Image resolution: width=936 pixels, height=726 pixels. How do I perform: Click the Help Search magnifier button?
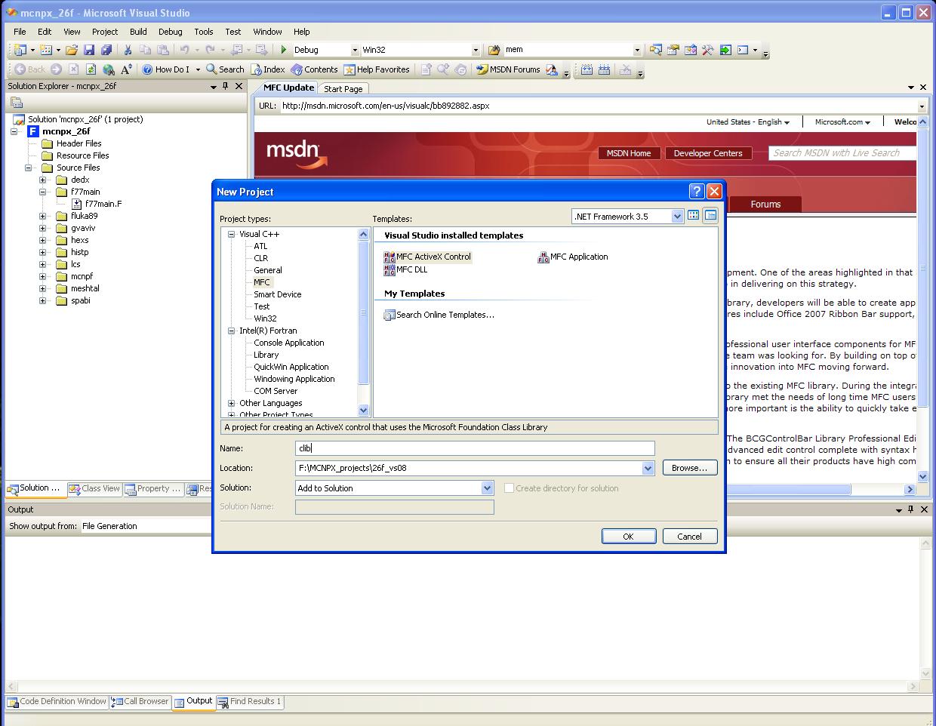[x=225, y=69]
